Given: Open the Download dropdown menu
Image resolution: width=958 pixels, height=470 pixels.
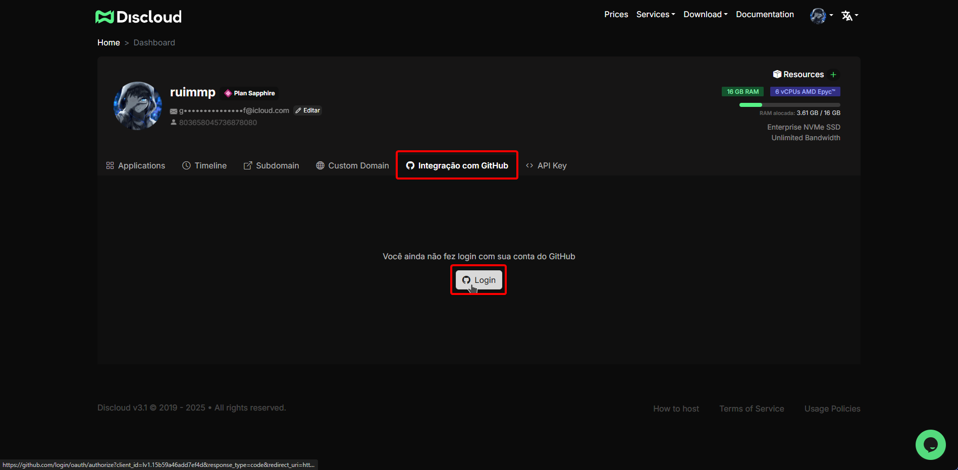Looking at the screenshot, I should (705, 15).
